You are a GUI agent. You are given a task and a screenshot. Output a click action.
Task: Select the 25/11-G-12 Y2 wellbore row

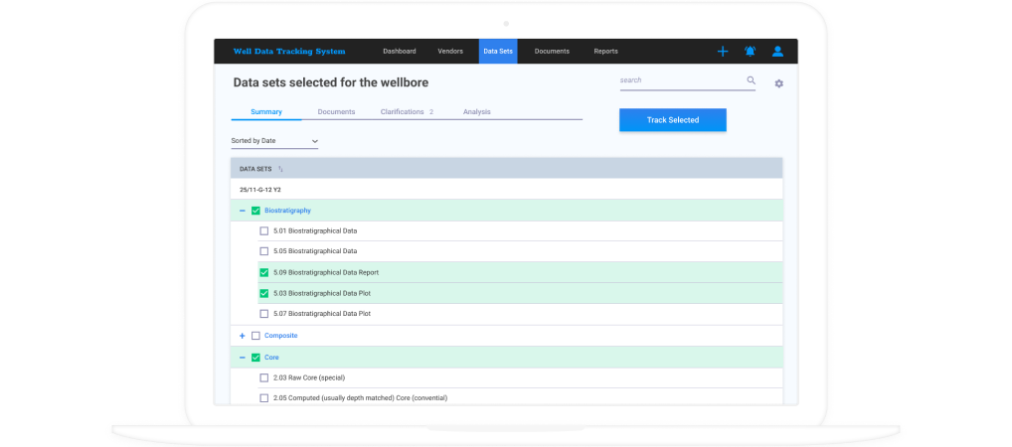pyautogui.click(x=507, y=190)
